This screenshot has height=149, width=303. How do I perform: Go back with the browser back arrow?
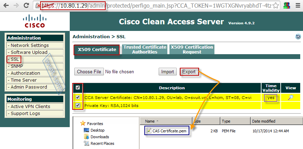(x=6, y=6)
